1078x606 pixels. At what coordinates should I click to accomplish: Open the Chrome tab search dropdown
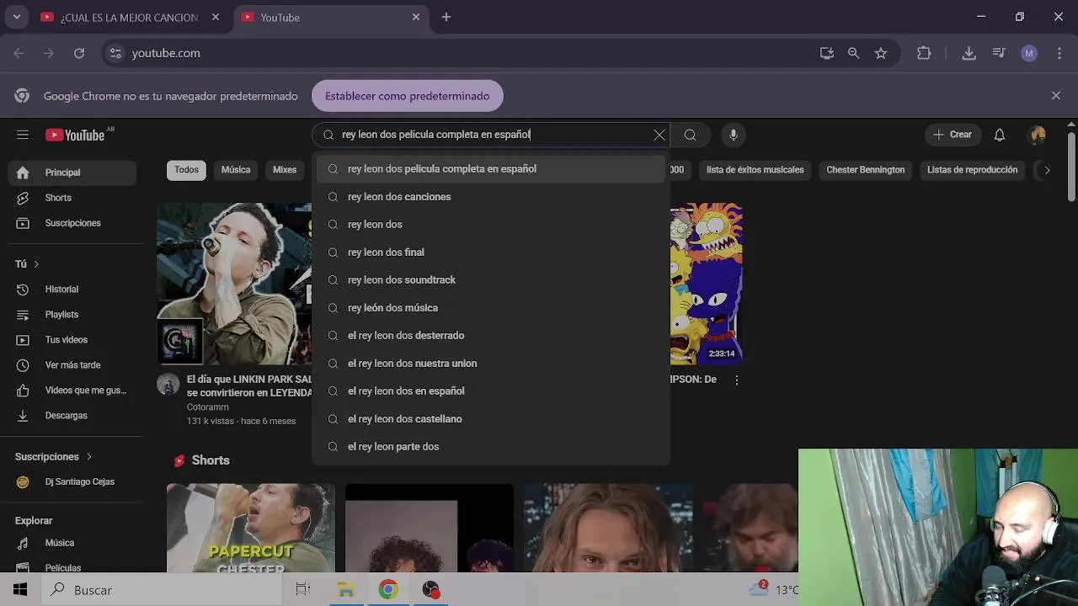[x=16, y=17]
